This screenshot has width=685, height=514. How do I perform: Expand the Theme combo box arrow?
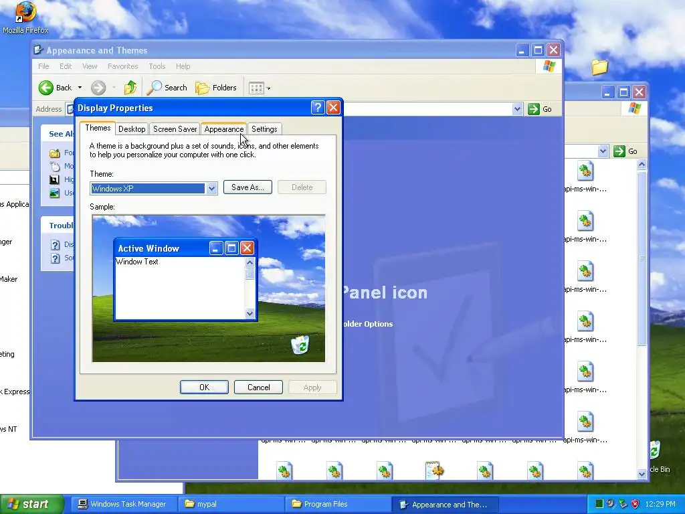pos(212,188)
